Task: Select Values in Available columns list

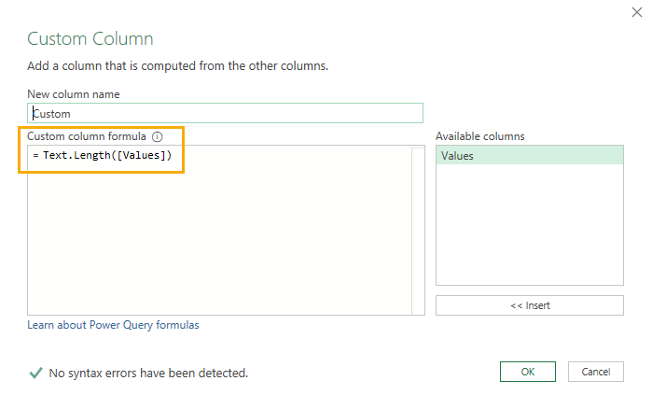Action: click(529, 156)
